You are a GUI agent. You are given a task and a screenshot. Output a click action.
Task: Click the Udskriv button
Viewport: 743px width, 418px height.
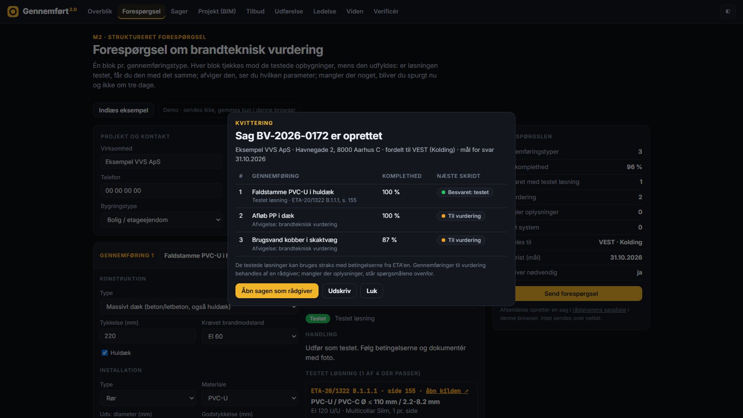click(x=339, y=291)
